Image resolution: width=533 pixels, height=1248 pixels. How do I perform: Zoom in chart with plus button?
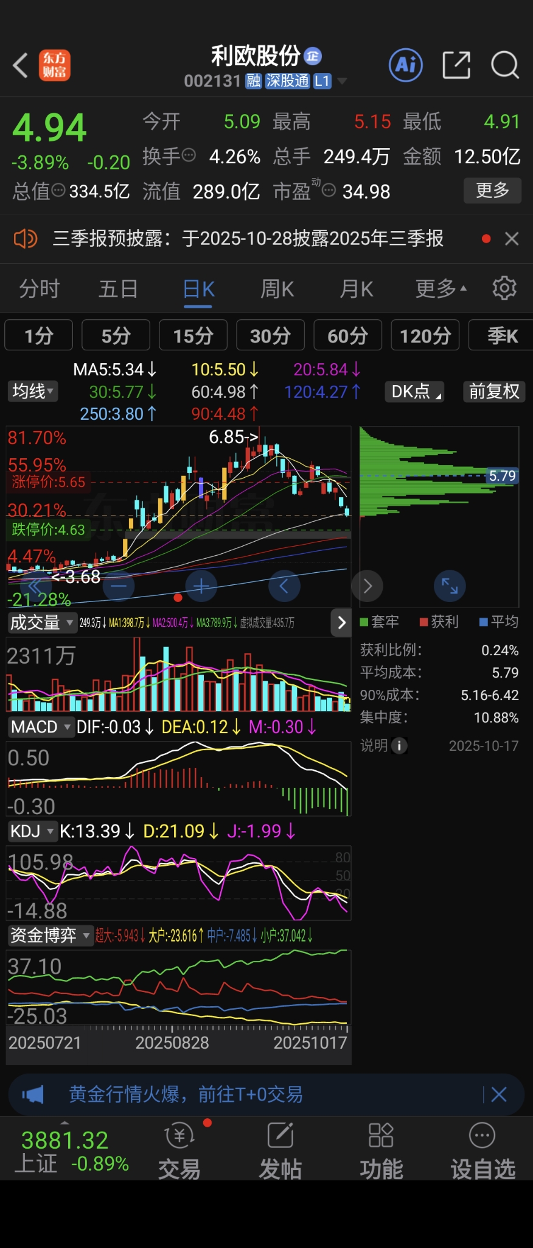[201, 586]
